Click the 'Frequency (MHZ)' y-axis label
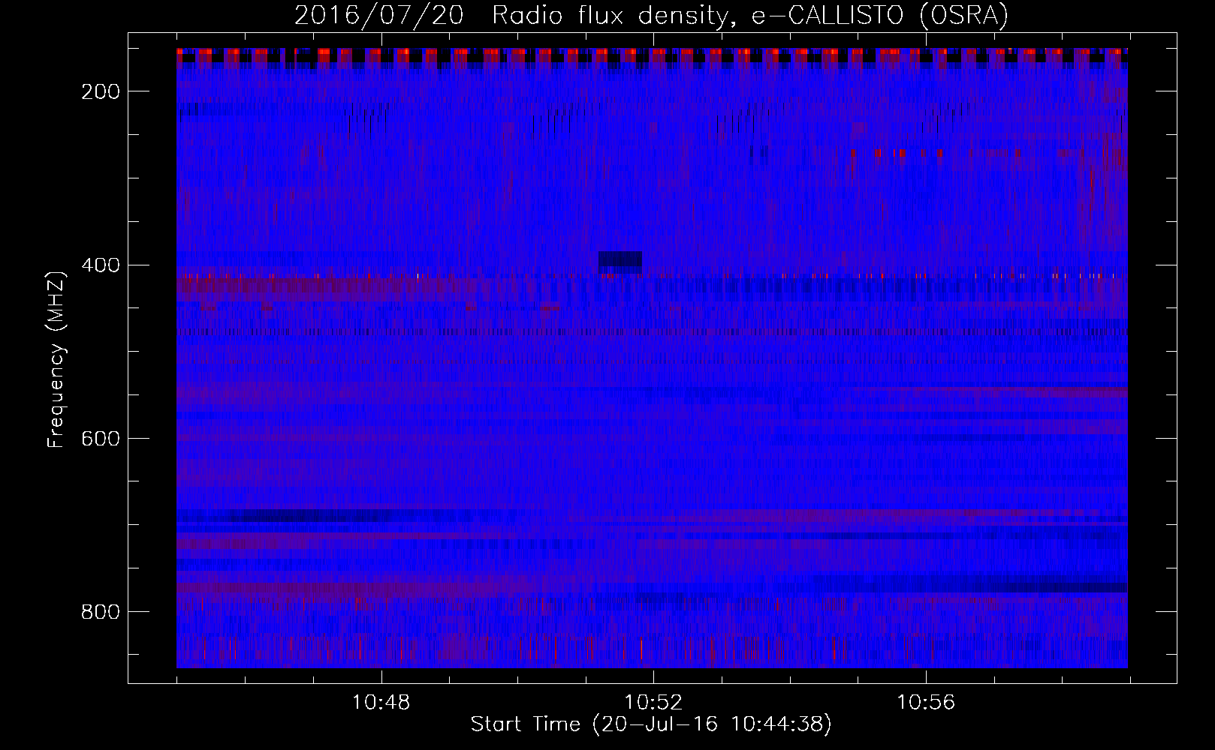 56,359
